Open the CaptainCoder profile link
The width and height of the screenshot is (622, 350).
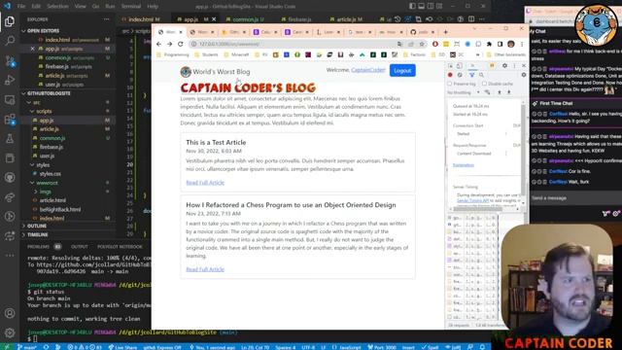point(368,70)
